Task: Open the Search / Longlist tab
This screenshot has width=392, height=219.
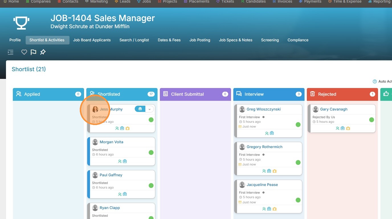Action: [x=134, y=40]
